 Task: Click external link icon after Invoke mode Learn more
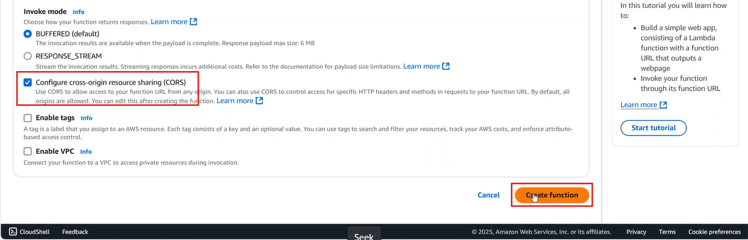click(x=193, y=22)
